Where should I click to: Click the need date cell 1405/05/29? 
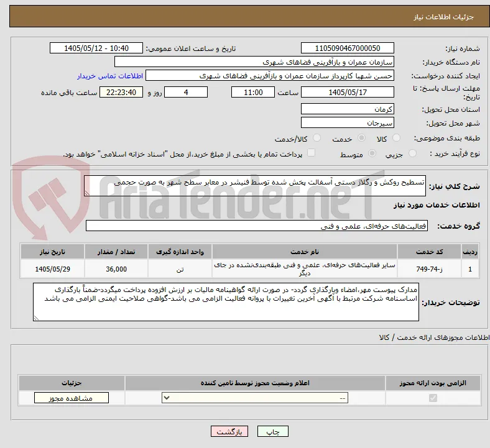click(x=52, y=269)
